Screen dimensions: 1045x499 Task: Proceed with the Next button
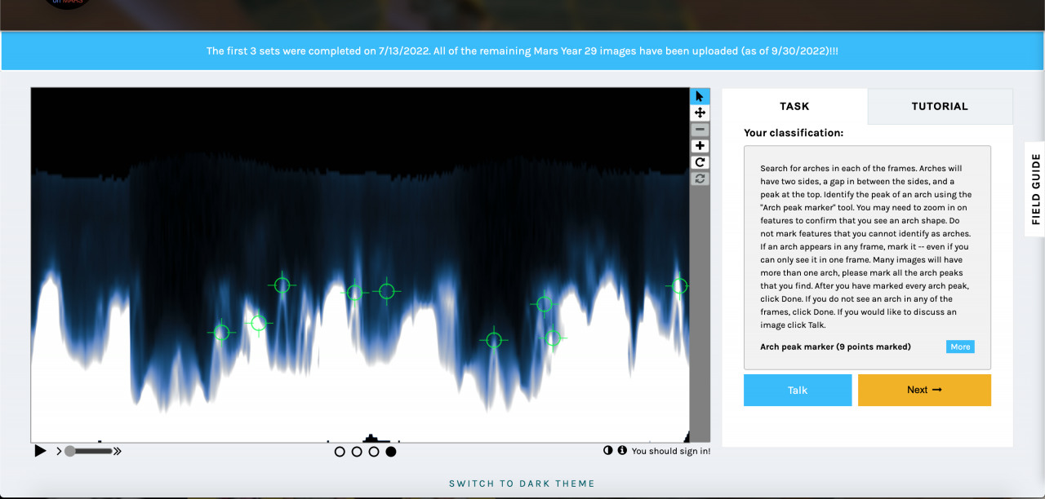pyautogui.click(x=924, y=390)
